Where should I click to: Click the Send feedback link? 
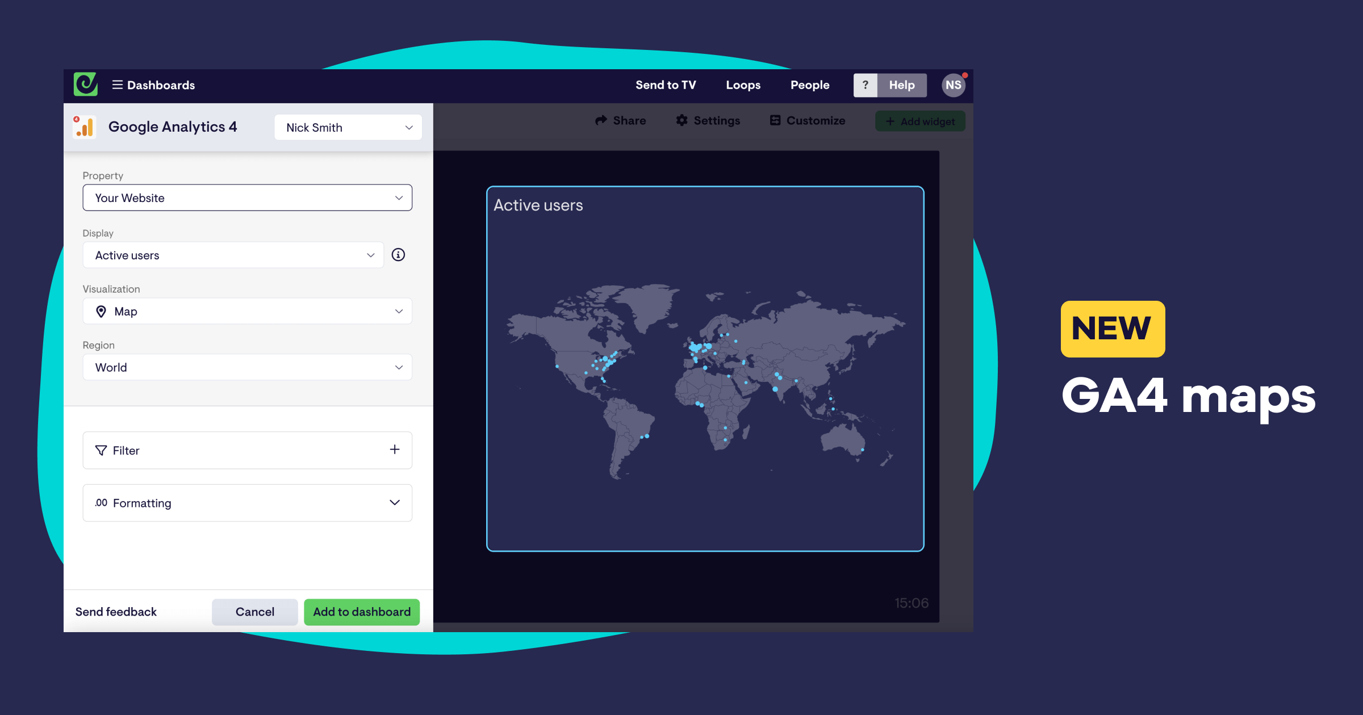tap(116, 612)
